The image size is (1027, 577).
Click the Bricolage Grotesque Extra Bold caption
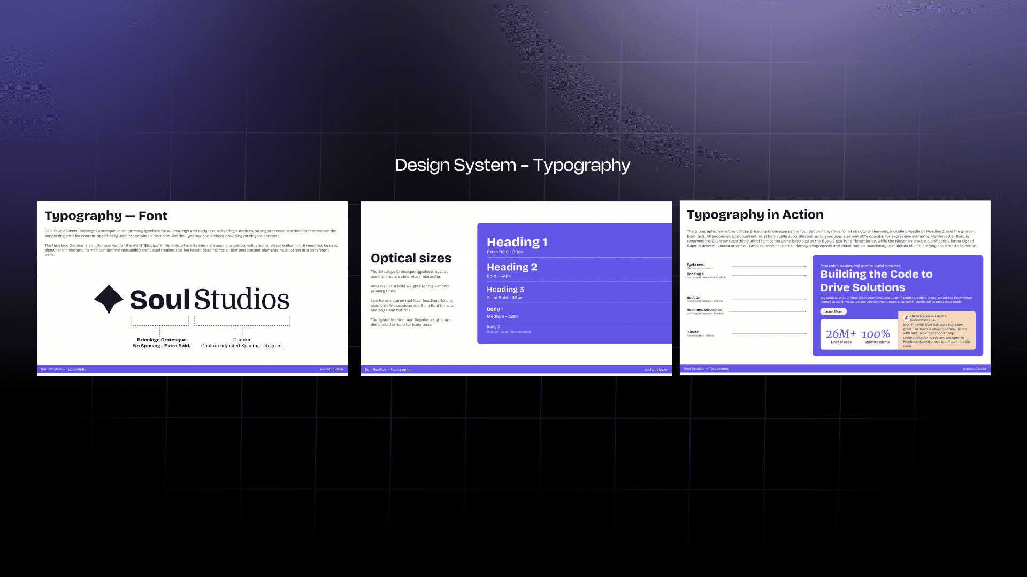(162, 342)
